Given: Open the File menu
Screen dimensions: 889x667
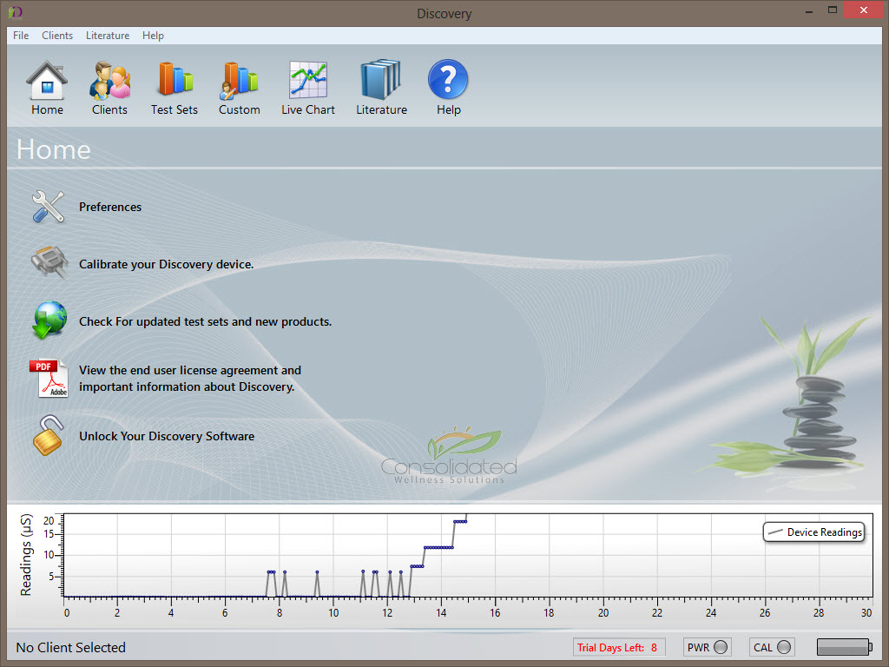Looking at the screenshot, I should point(21,35).
